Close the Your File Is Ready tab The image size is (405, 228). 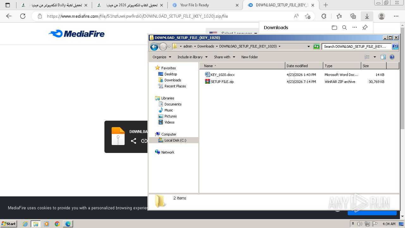point(237,5)
